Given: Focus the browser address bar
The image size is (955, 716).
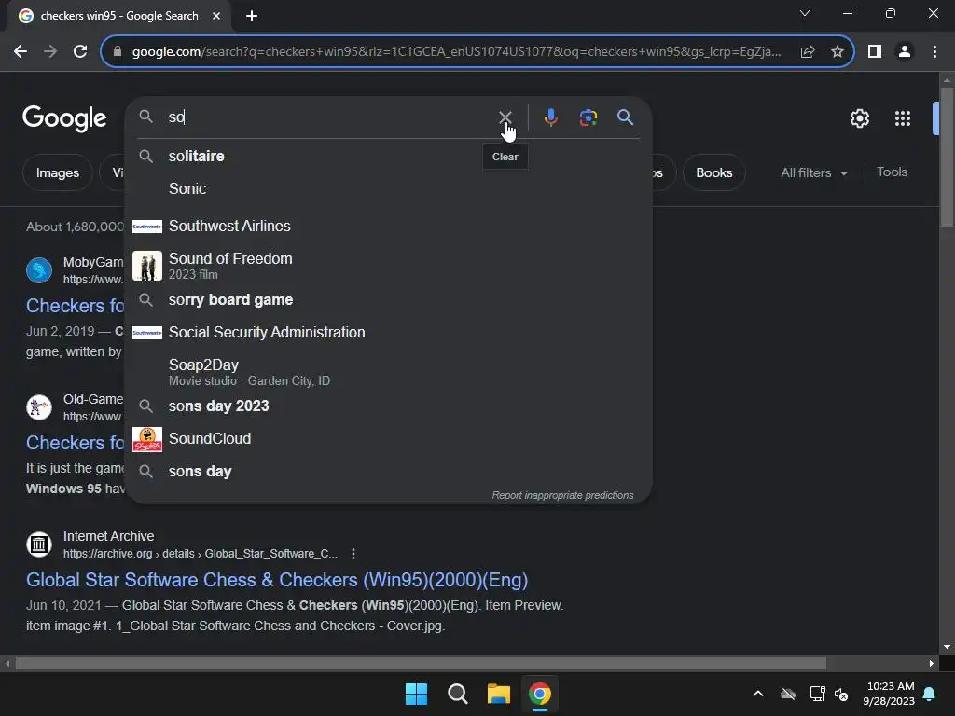Looking at the screenshot, I should [x=456, y=52].
